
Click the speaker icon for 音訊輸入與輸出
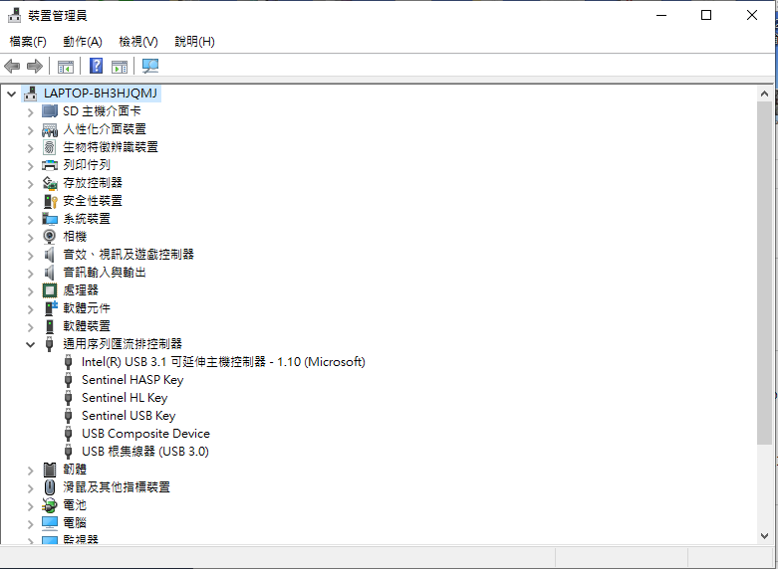(x=50, y=273)
